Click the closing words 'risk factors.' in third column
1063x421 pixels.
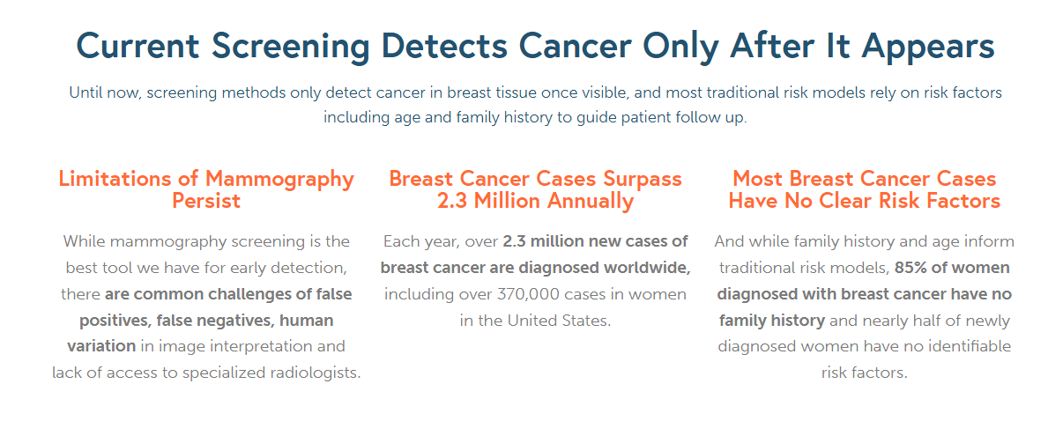point(864,373)
